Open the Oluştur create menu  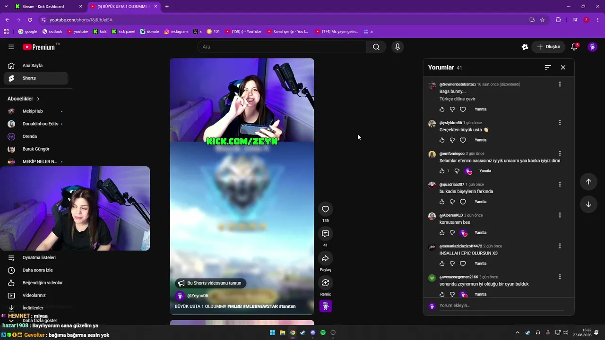pos(548,47)
